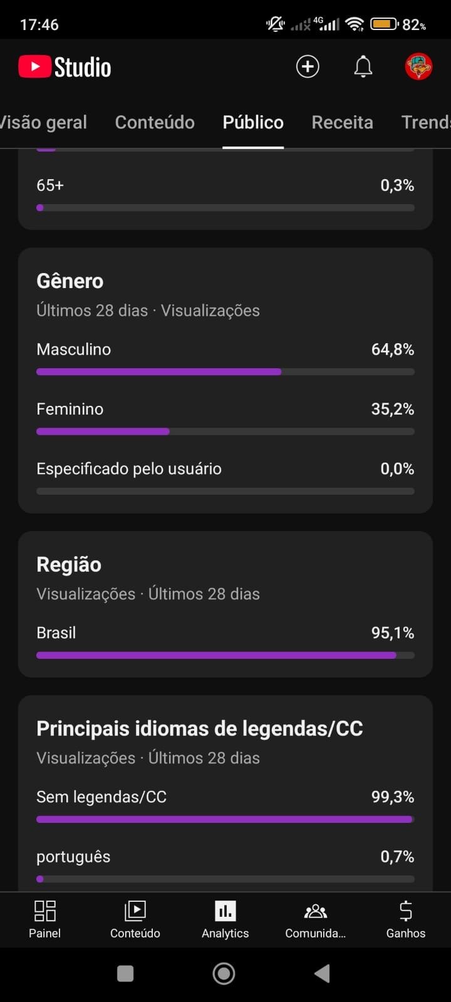Select Analytics in bottom navigation
Screen dimensions: 451x1002
[225, 919]
